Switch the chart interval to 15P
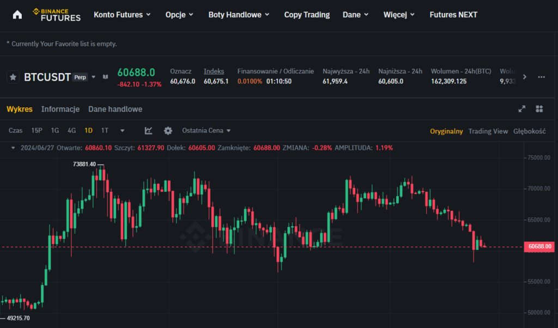The image size is (558, 328). click(37, 131)
